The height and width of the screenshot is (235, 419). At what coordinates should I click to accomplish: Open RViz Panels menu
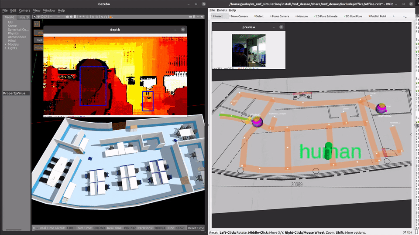point(222,10)
